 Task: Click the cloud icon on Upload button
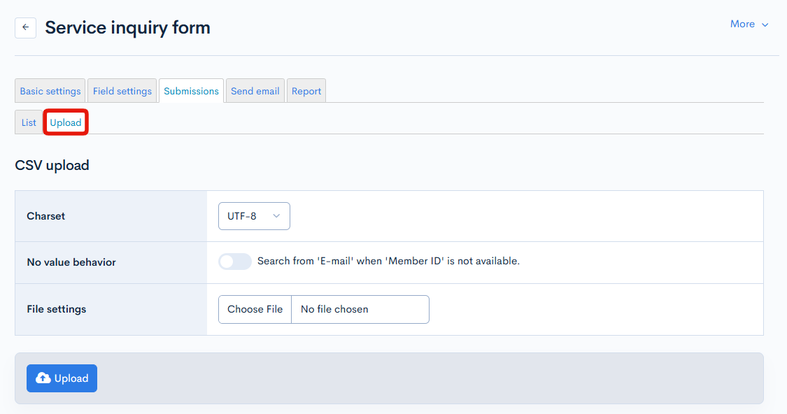43,378
